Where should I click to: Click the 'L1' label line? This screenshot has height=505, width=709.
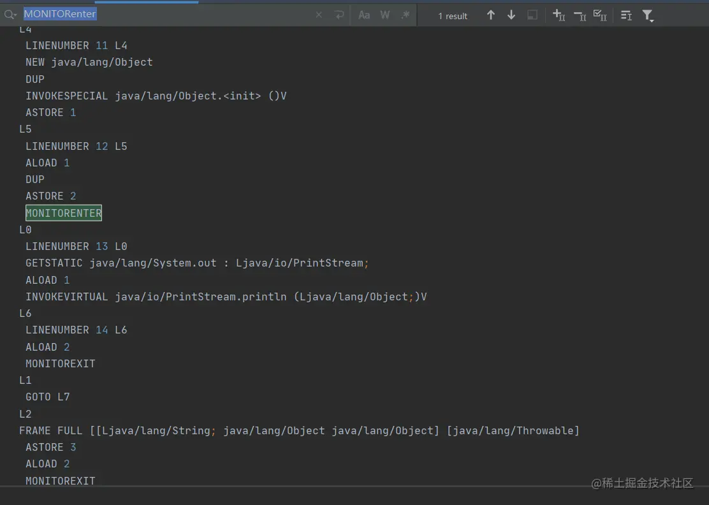pyautogui.click(x=26, y=380)
